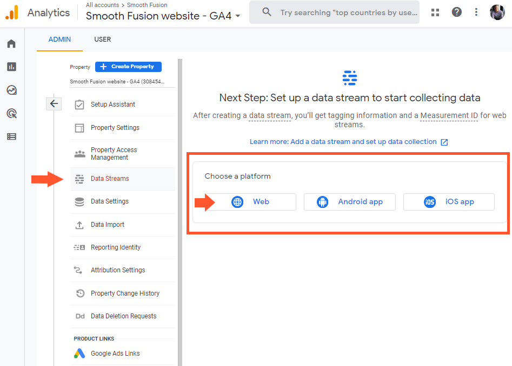512x366 pixels.
Task: Open the Google apps grid icon
Action: pos(435,12)
